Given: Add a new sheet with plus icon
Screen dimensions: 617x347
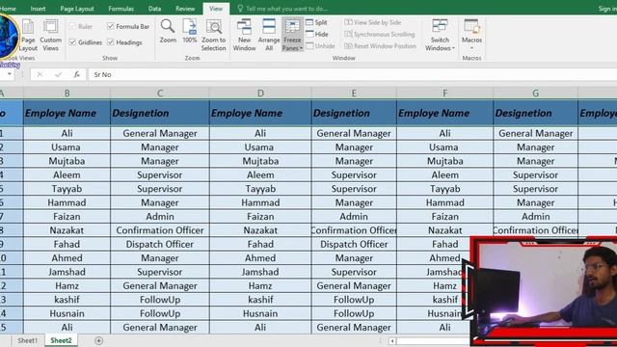Looking at the screenshot, I should [x=98, y=340].
